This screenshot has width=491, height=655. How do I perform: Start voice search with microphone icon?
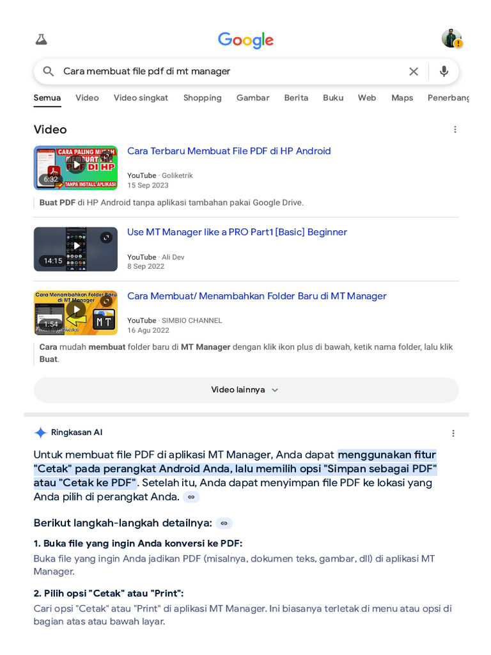point(444,72)
